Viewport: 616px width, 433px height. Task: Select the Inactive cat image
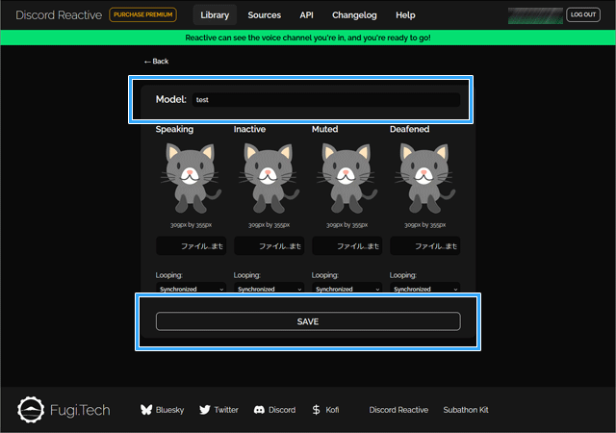point(267,178)
